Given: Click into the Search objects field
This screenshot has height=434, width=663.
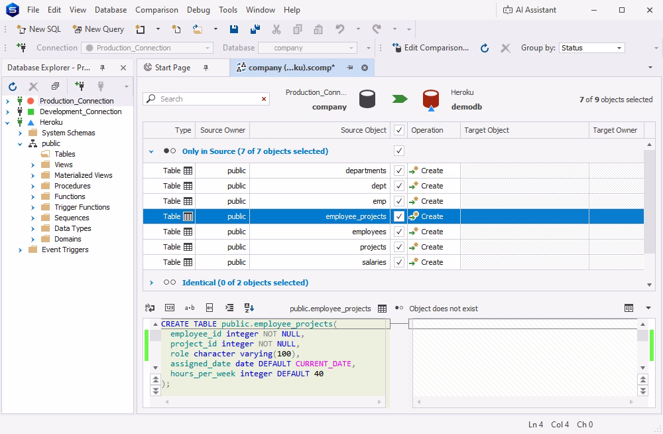Looking at the screenshot, I should (x=206, y=99).
